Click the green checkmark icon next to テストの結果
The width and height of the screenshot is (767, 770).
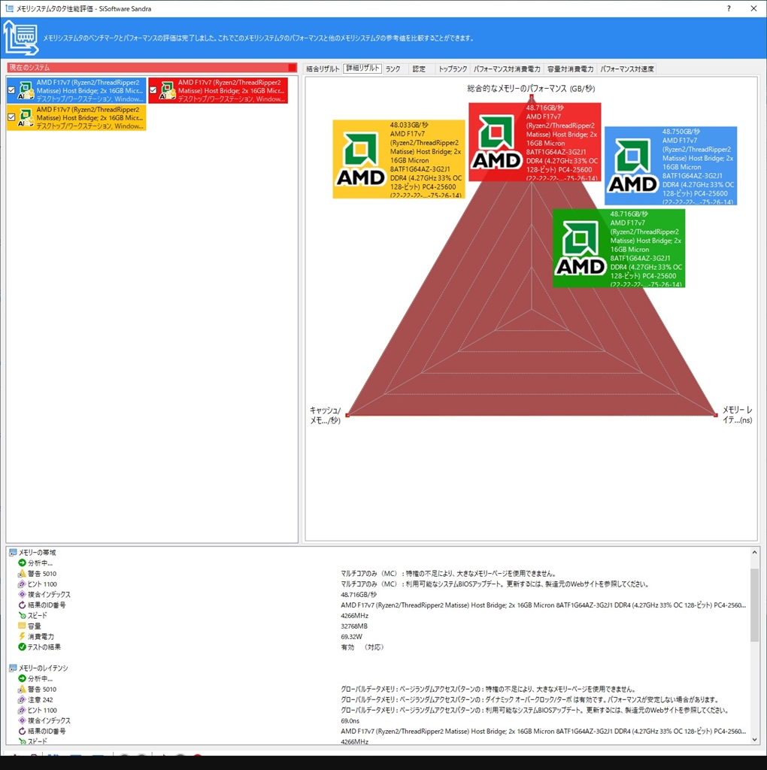pyautogui.click(x=22, y=647)
